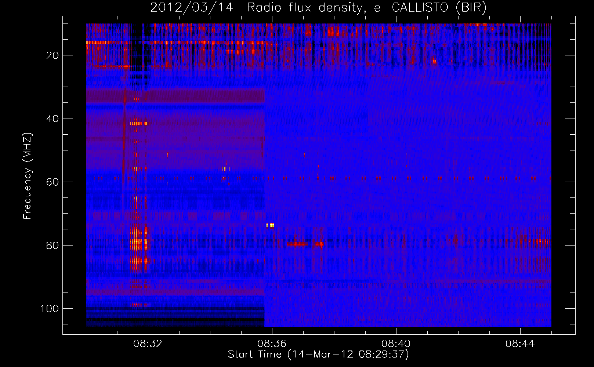Click the 60 MHz frequency tick label
Image resolution: width=594 pixels, height=367 pixels.
pyautogui.click(x=52, y=182)
